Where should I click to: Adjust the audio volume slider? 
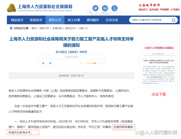pos(91,63)
